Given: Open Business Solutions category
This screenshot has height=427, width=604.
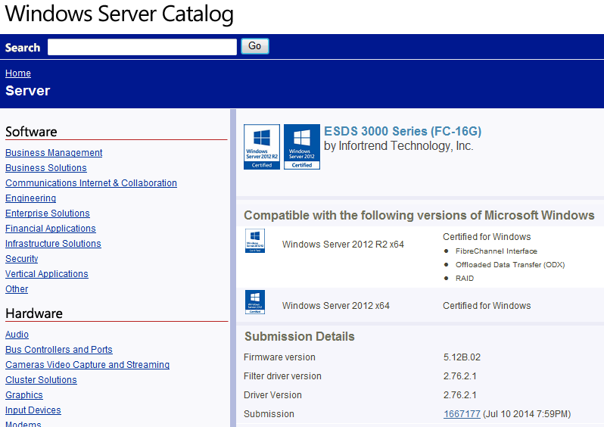Looking at the screenshot, I should pyautogui.click(x=46, y=167).
